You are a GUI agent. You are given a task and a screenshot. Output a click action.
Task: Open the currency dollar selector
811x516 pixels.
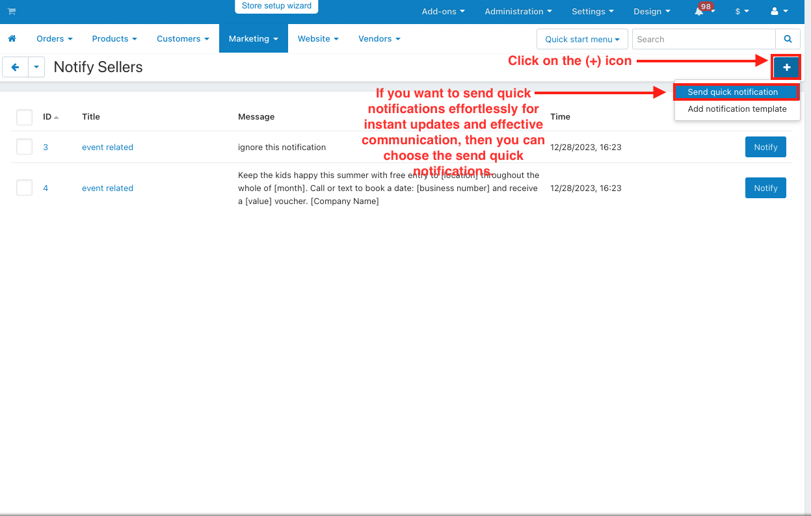(741, 12)
